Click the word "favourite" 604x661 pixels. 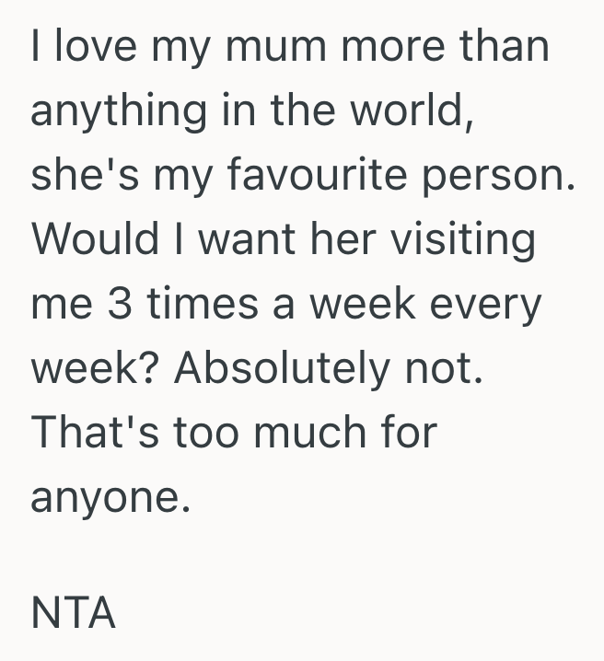click(x=310, y=175)
